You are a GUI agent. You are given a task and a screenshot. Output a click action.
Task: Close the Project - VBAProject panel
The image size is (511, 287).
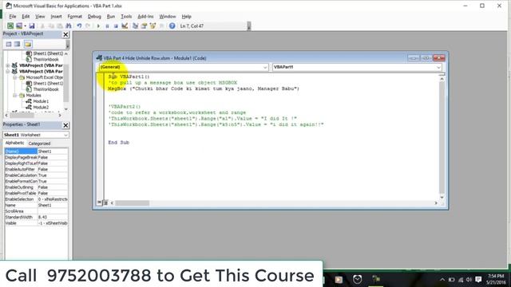[65, 34]
